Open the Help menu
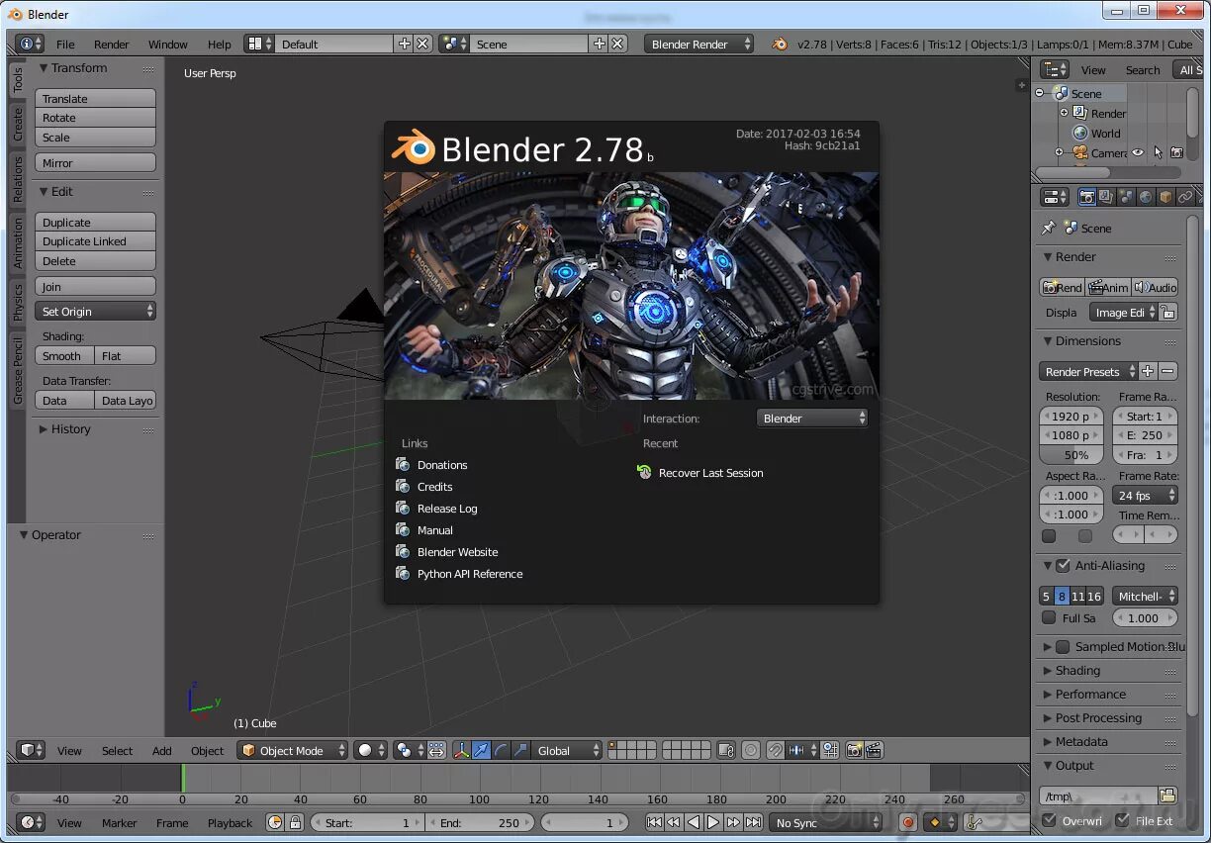The height and width of the screenshot is (843, 1211). [220, 45]
